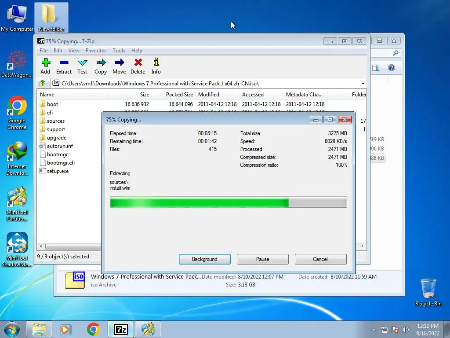The height and width of the screenshot is (338, 450).
Task: Click the Action Center flag icon
Action: [x=395, y=330]
